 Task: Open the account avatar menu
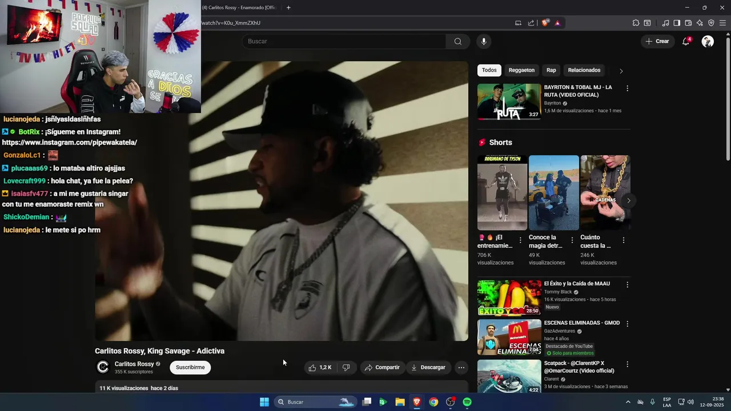coord(708,41)
